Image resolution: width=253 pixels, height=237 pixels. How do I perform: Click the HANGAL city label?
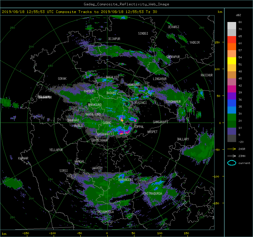click(79, 161)
